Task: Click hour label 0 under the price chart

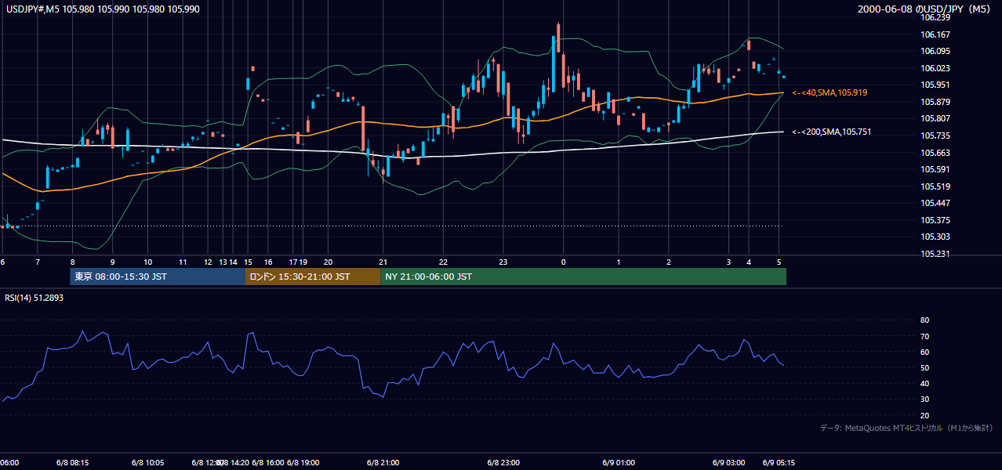Action: [563, 262]
